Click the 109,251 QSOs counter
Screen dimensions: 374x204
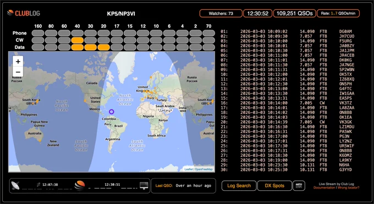tap(295, 13)
